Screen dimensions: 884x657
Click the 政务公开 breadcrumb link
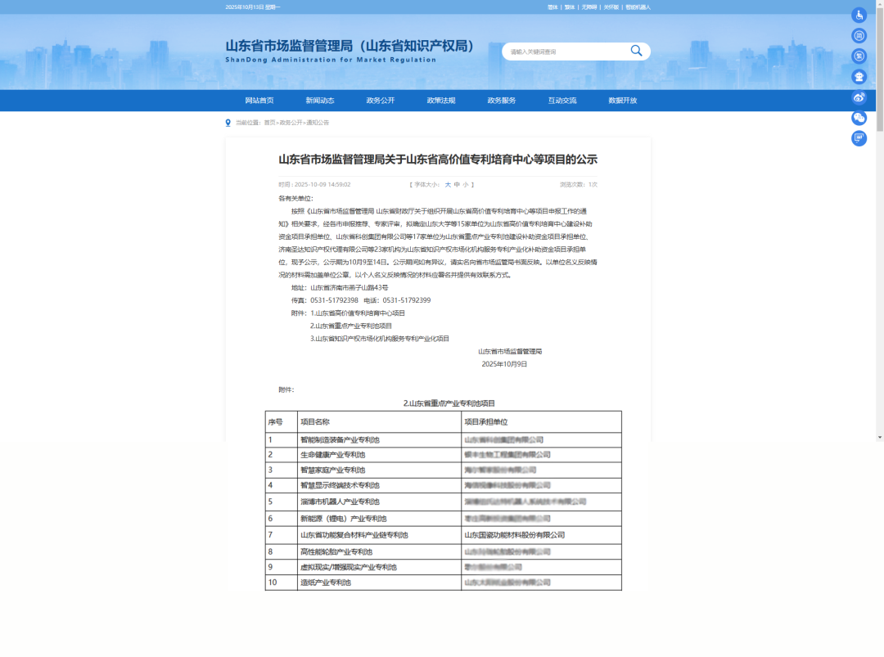tap(291, 123)
